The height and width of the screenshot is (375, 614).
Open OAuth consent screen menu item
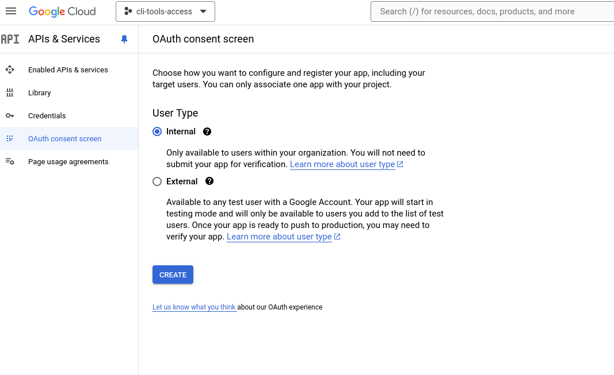tap(64, 138)
